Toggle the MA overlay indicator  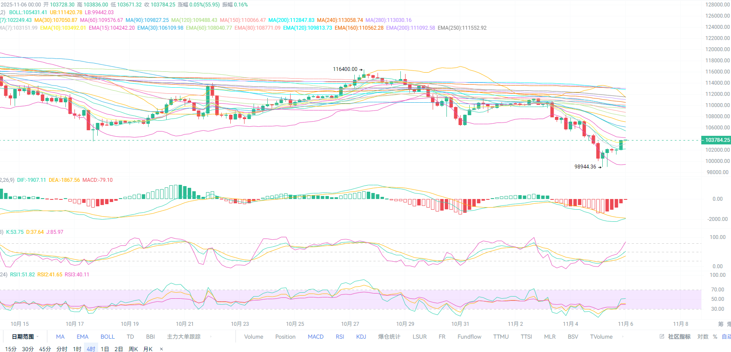(x=60, y=337)
